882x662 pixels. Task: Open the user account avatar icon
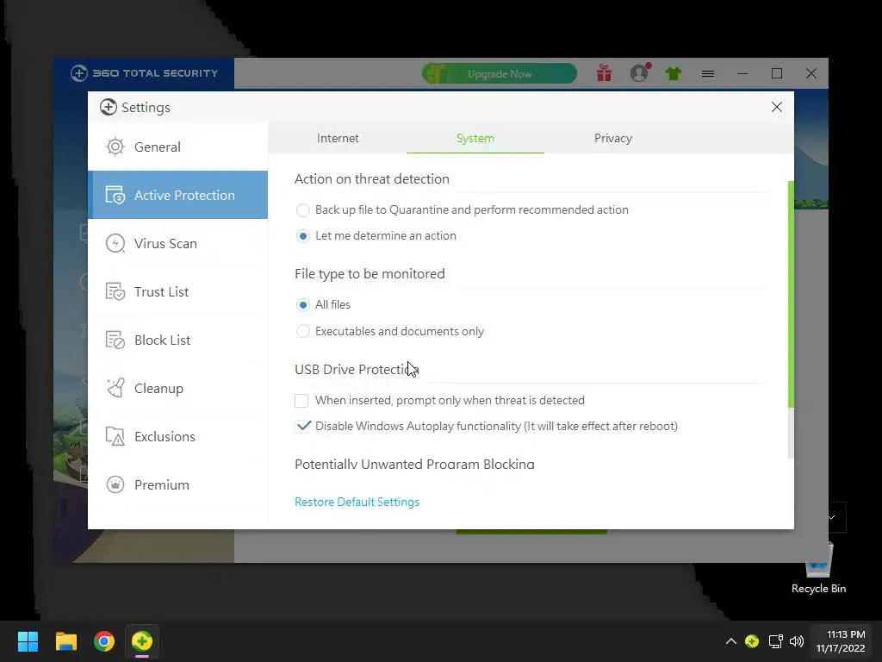(640, 73)
